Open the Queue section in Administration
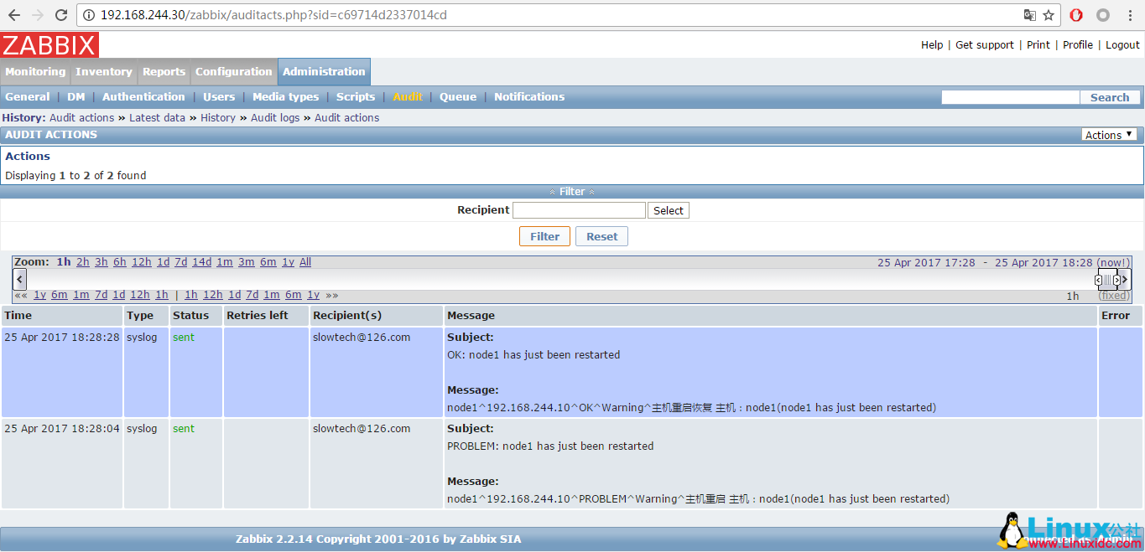1145x552 pixels. pos(458,96)
